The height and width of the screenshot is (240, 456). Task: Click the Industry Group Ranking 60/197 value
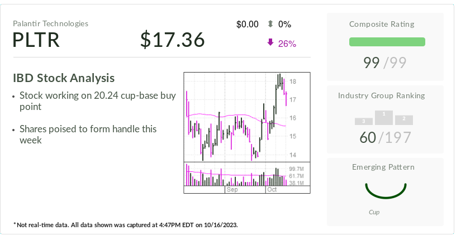[x=386, y=137]
